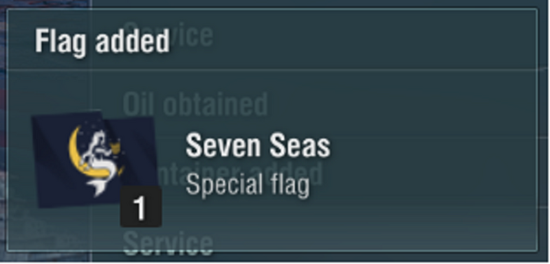Click the Seven Seas flag icon
This screenshot has width=550, height=264.
tap(95, 159)
